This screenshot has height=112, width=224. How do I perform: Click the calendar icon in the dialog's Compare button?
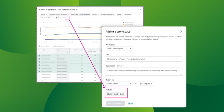[x=141, y=83]
